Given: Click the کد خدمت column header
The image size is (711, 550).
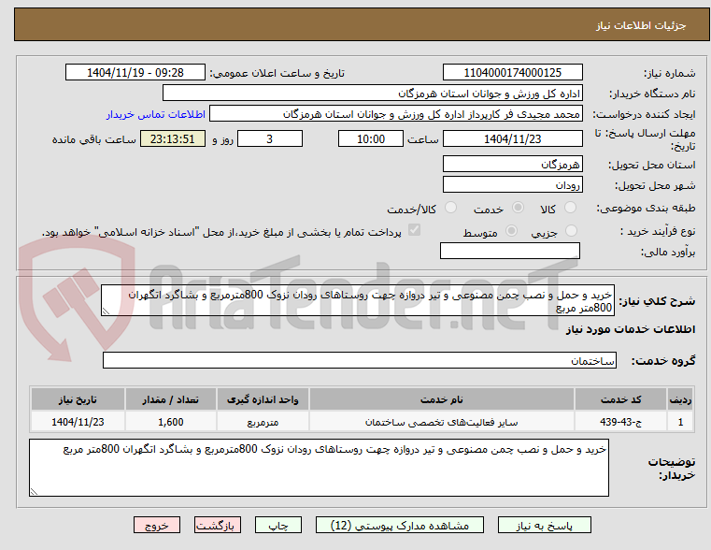Looking at the screenshot, I should (x=620, y=399).
